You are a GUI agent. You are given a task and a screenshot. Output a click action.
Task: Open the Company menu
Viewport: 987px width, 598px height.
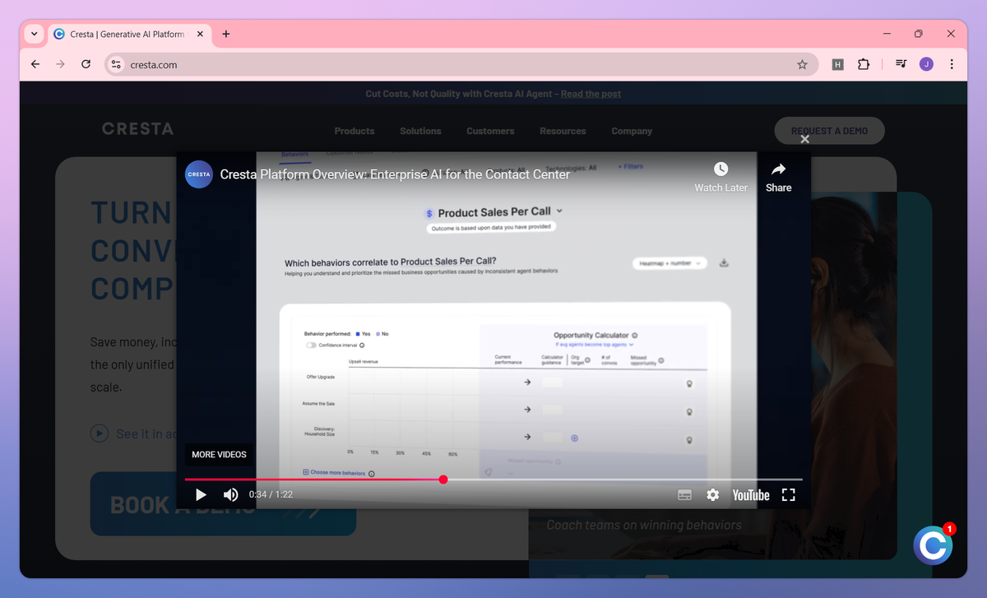pyautogui.click(x=632, y=131)
